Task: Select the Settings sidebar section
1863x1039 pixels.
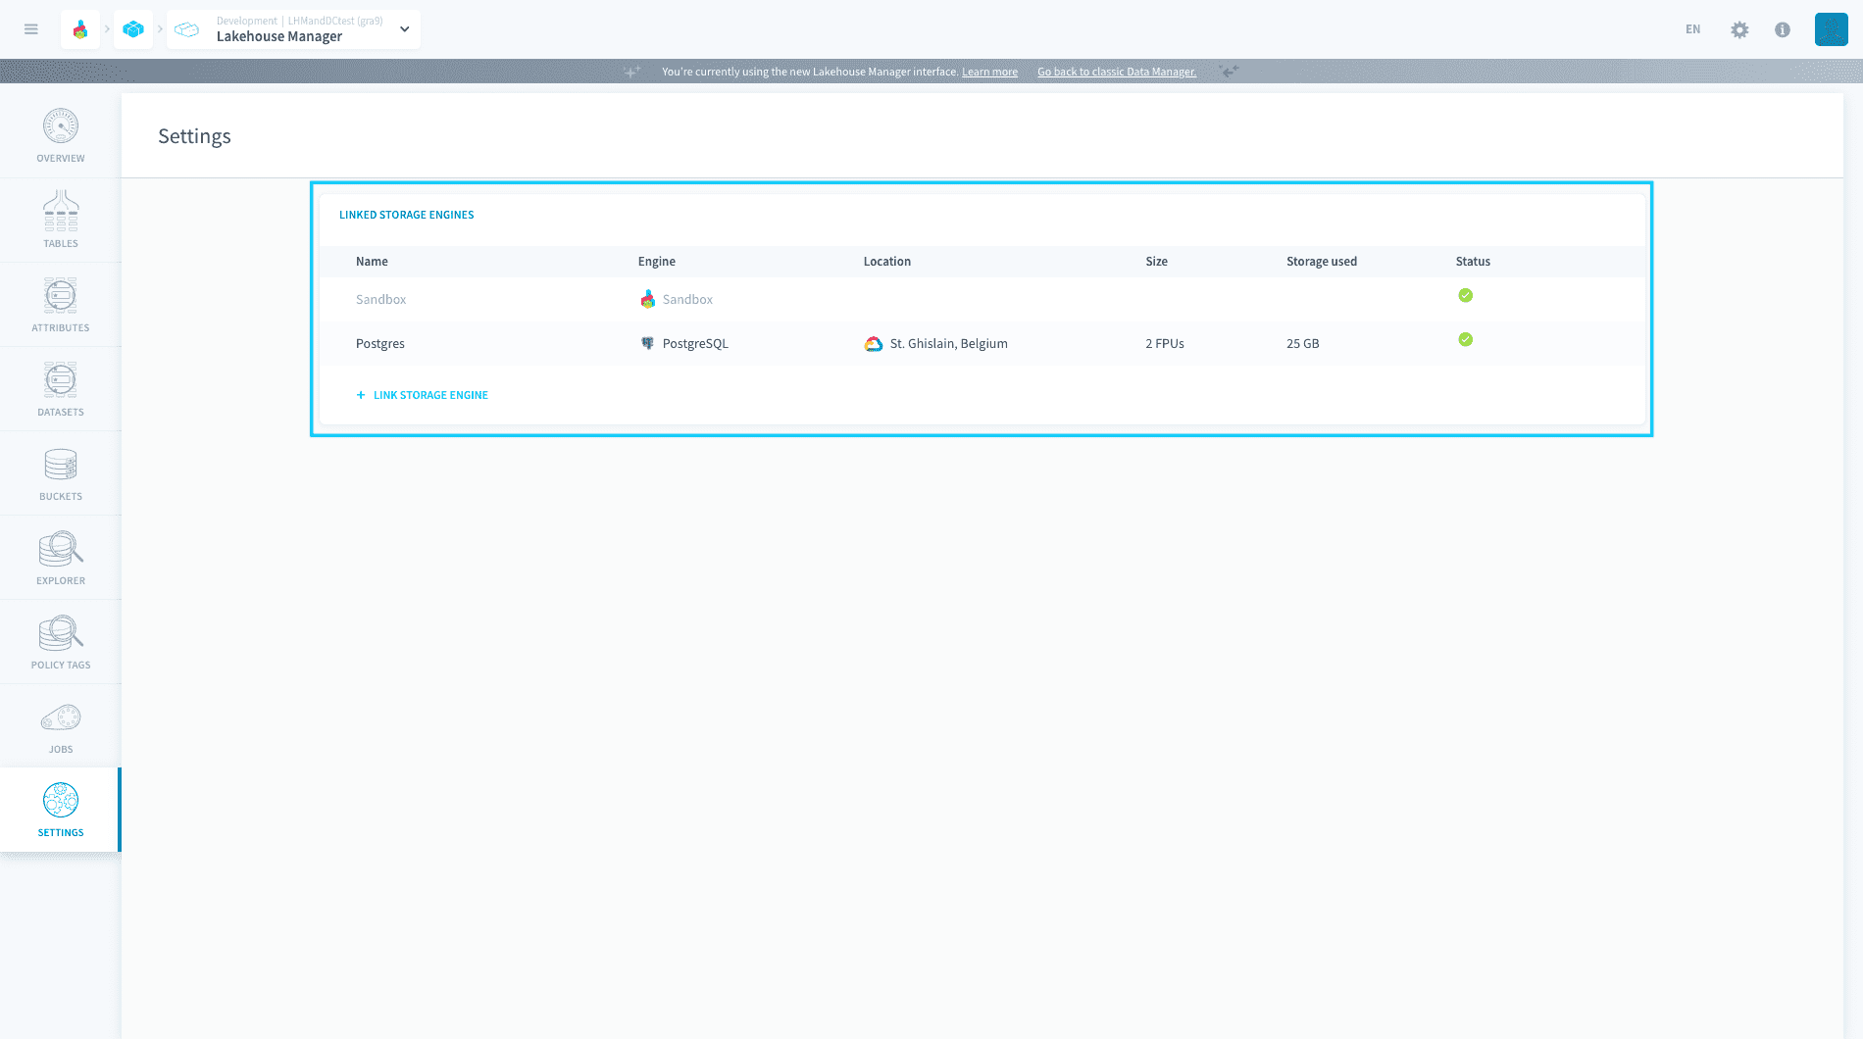Action: click(x=61, y=810)
